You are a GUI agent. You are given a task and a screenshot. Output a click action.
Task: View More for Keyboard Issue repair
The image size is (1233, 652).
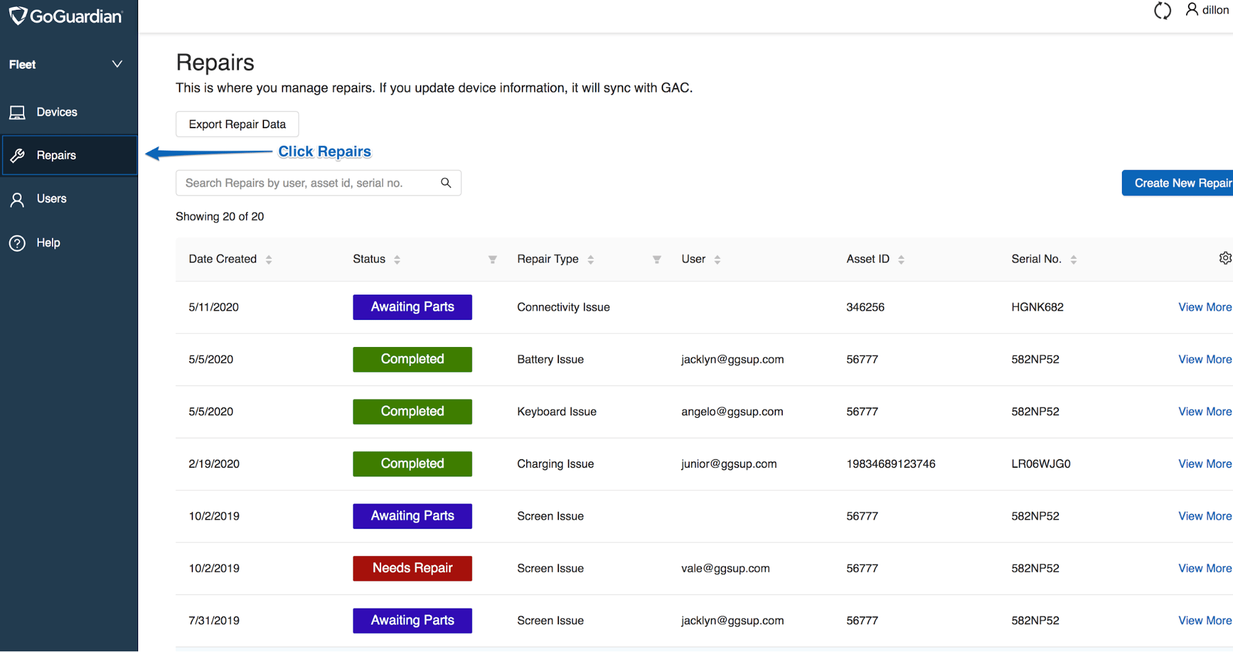tap(1205, 412)
